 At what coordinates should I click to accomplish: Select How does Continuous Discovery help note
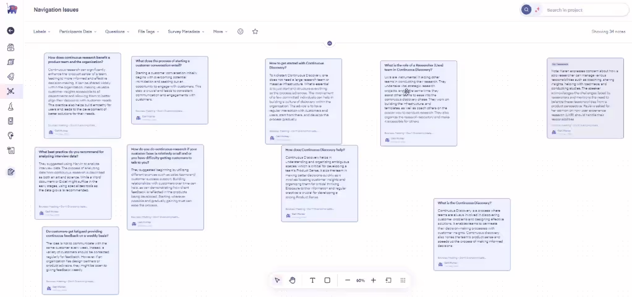[320, 183]
